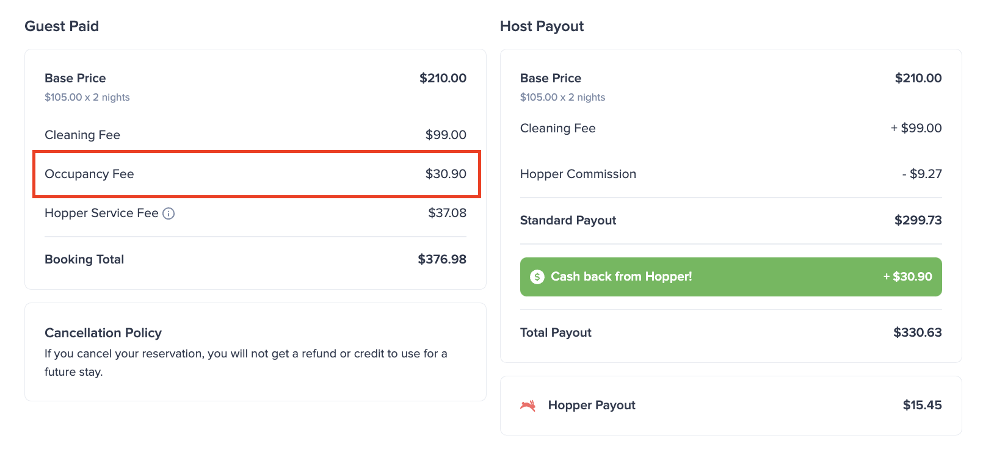Click the green Cash back from Hopper banner
994x466 pixels.
click(x=730, y=277)
